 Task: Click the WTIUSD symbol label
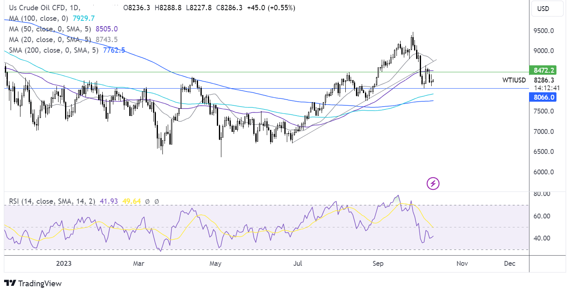[x=514, y=80]
